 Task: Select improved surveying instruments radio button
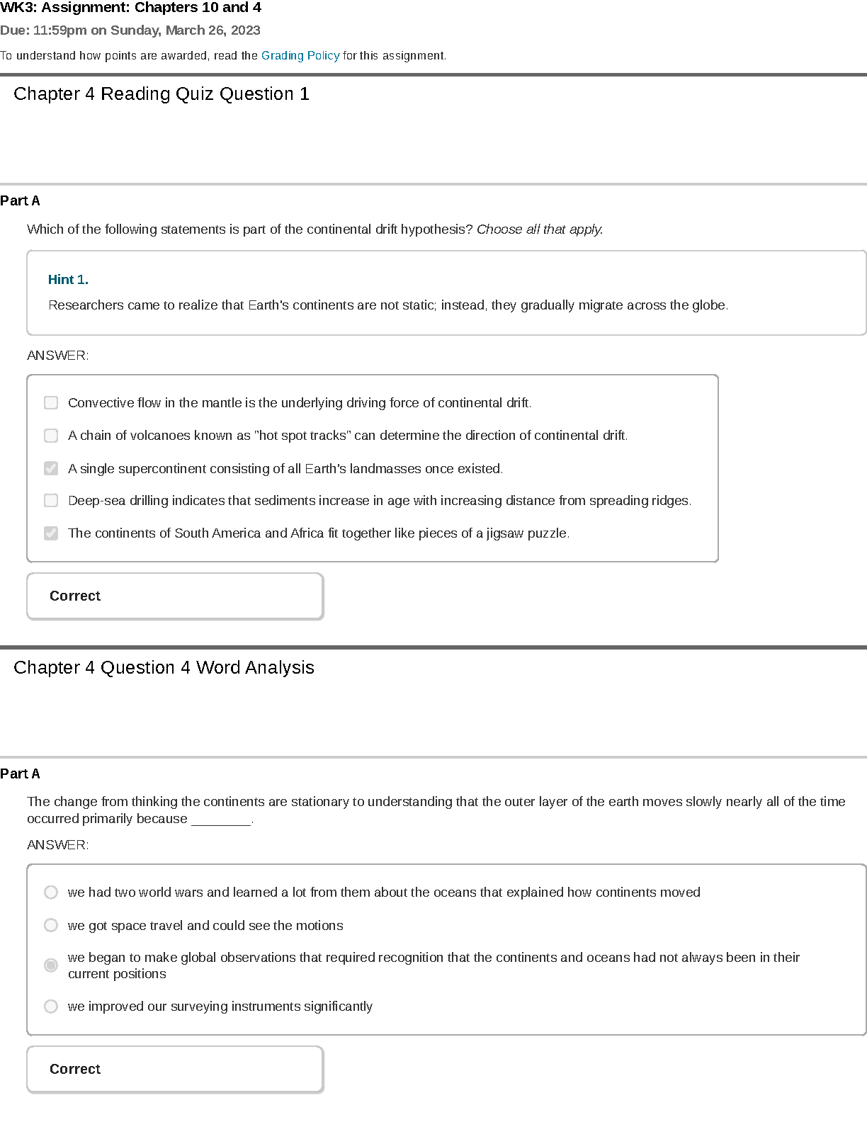tap(51, 1007)
